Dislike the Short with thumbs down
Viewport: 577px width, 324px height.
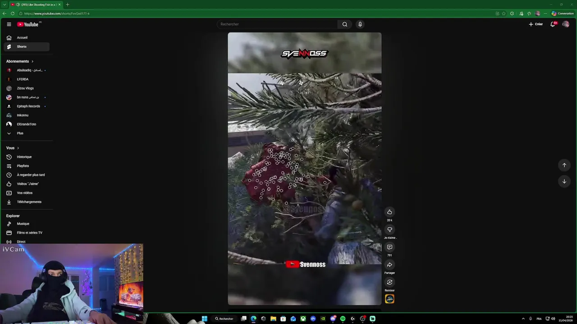coord(389,229)
